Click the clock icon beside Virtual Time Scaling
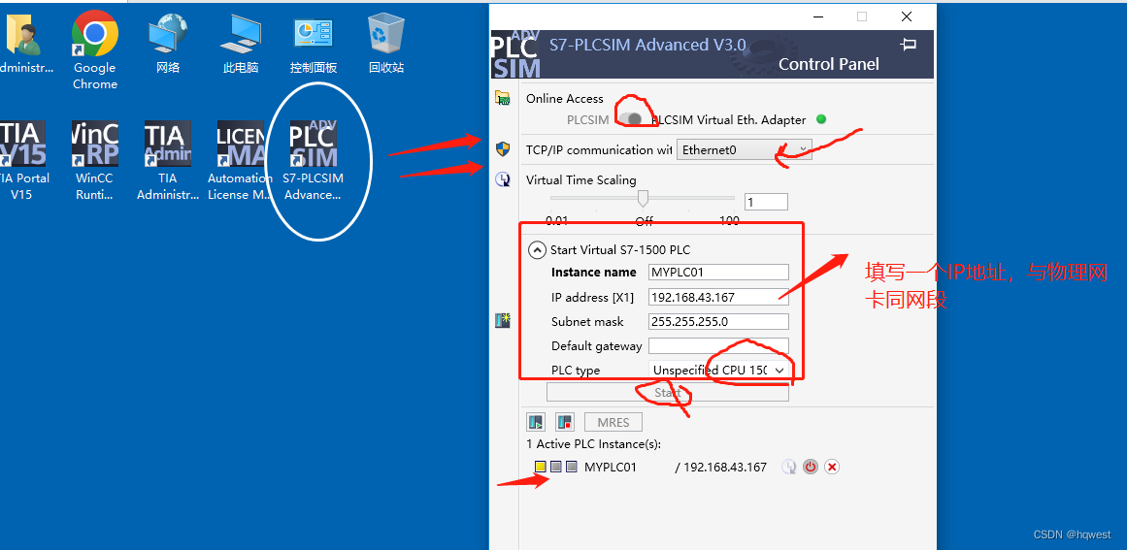1127x550 pixels. [503, 179]
